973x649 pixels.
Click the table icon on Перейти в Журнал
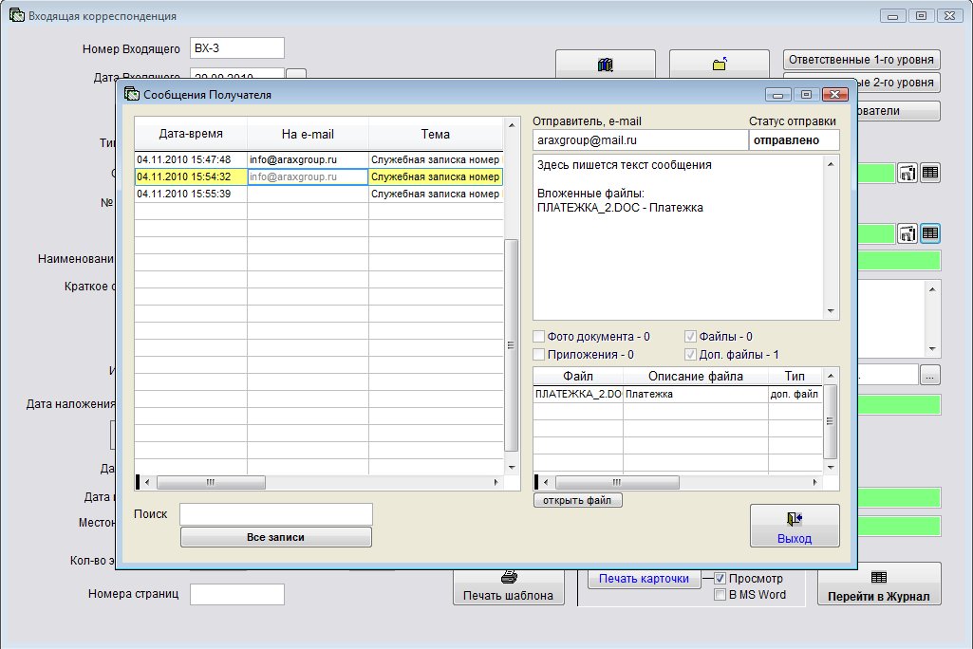click(x=879, y=577)
